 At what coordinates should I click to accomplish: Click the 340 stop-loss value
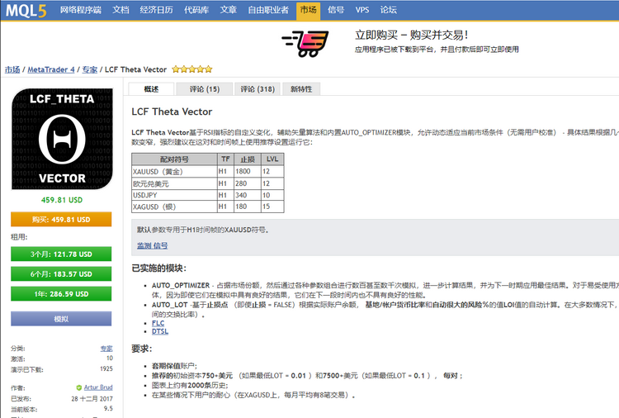click(241, 195)
